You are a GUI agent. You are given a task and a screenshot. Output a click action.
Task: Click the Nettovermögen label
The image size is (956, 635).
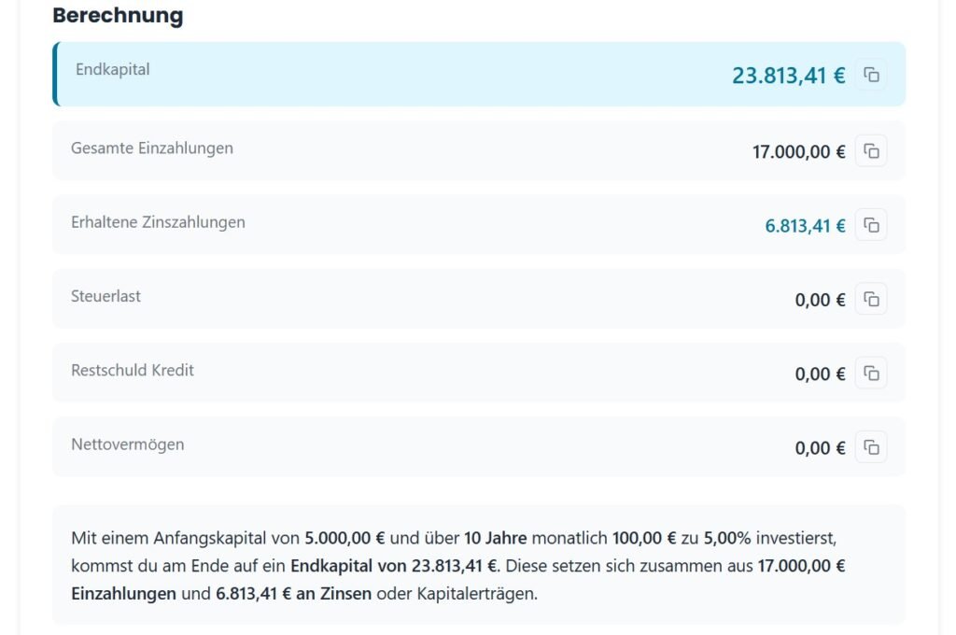click(x=127, y=444)
